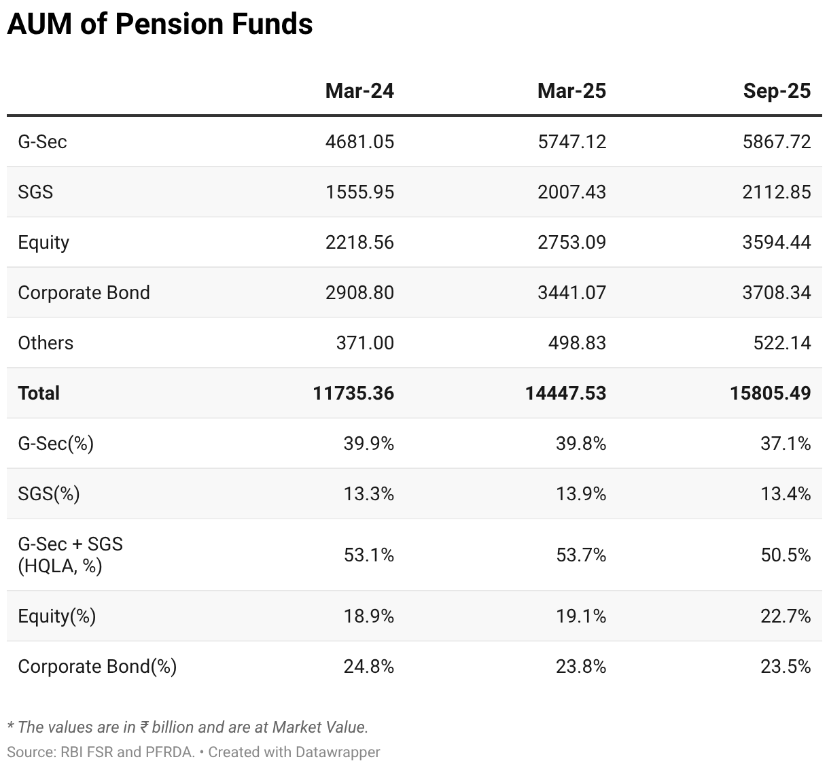
Task: Click 'Source: RBI FSR and PFRDA' text
Action: point(101,752)
